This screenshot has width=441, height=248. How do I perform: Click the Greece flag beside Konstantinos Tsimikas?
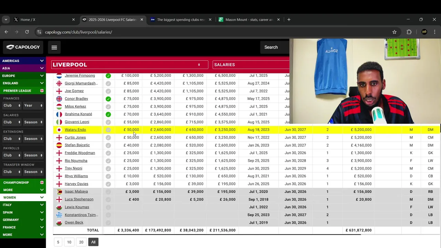click(x=59, y=215)
